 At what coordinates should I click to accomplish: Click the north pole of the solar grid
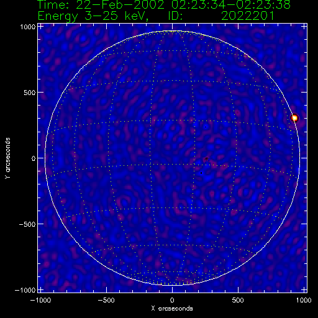click(172, 31)
